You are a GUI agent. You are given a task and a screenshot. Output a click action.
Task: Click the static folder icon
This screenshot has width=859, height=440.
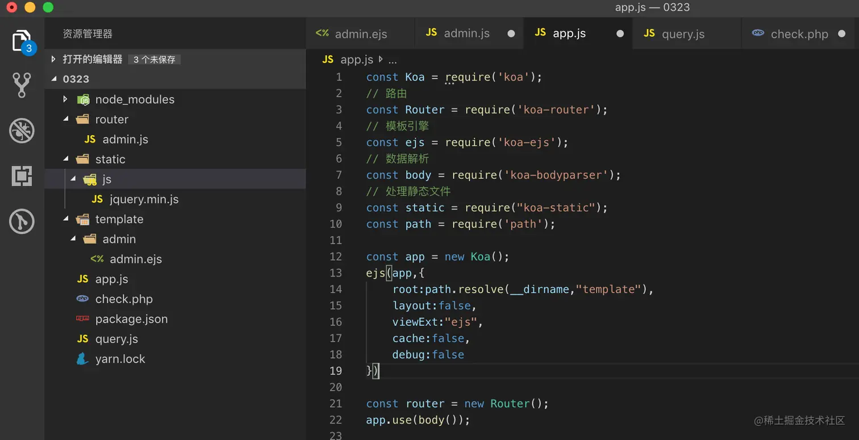83,160
